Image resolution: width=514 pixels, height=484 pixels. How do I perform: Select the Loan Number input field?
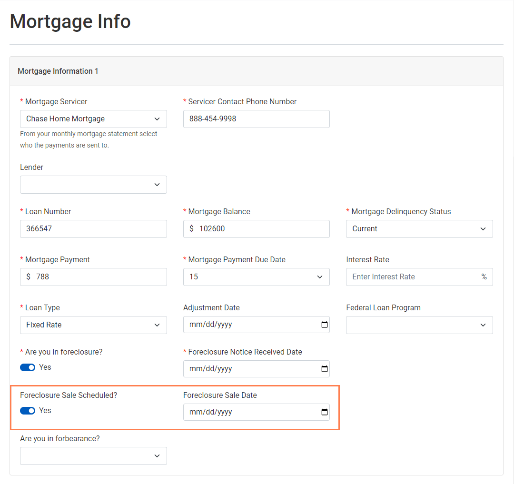click(x=93, y=229)
